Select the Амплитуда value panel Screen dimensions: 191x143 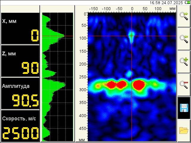tap(20, 93)
